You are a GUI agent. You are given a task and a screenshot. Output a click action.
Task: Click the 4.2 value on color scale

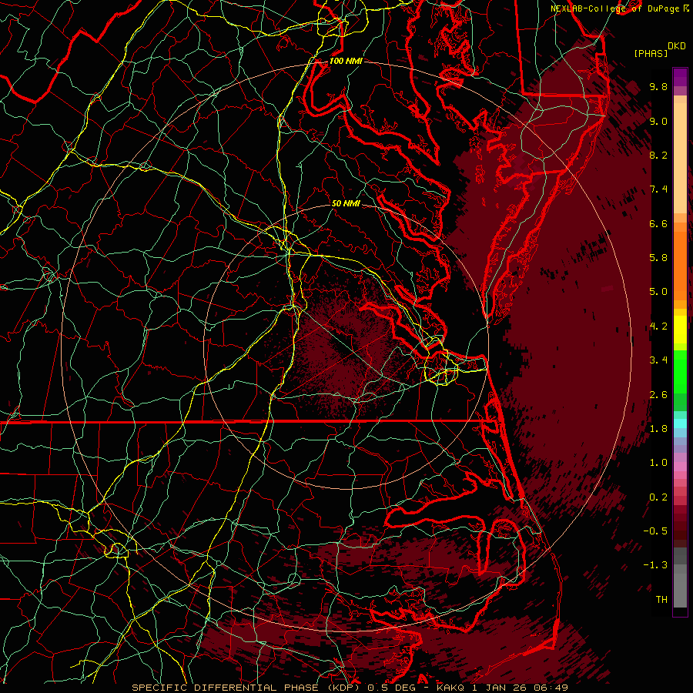[x=658, y=326]
